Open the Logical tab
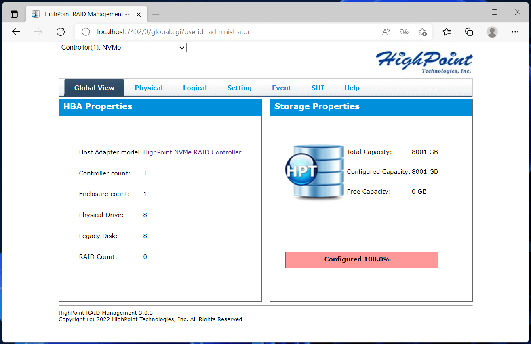The image size is (531, 344). point(195,88)
